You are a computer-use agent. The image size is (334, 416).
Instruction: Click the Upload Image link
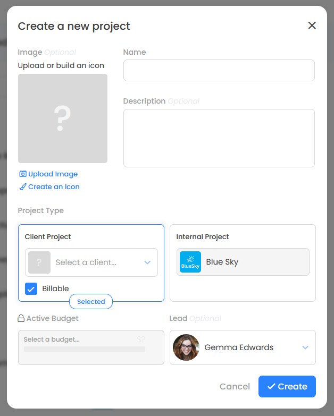53,174
